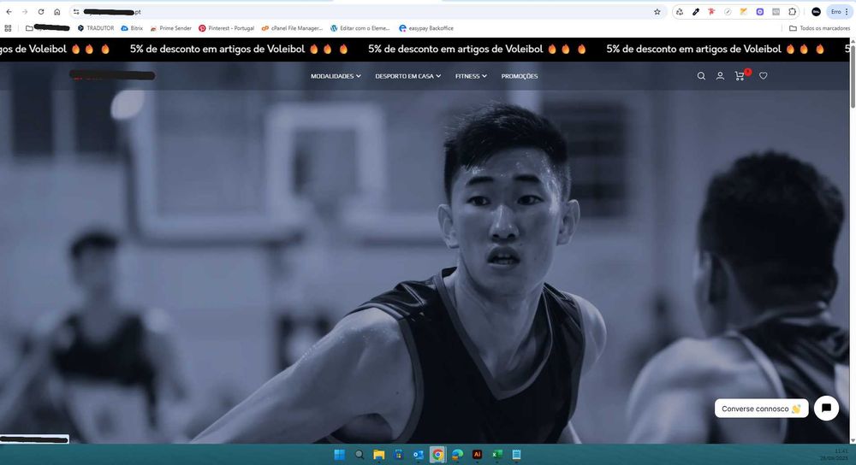Screen dimensions: 856x465
Task: Click the round pencil extension icon
Action: [728, 11]
